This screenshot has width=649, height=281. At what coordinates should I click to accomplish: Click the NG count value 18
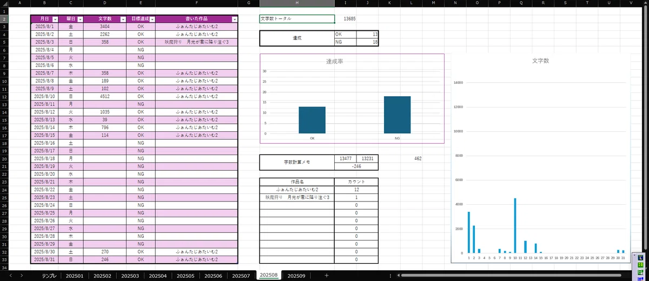pyautogui.click(x=367, y=42)
